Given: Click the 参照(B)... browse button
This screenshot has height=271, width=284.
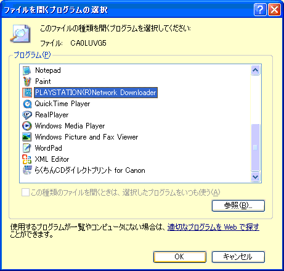Looking at the screenshot, I should 238,206.
